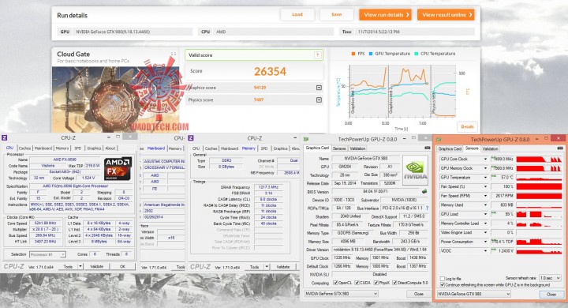Click the NVIDIA logo in GPU-Z
The width and height of the screenshot is (568, 308).
(x=415, y=170)
